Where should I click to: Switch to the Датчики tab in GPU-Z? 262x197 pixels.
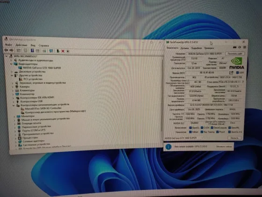pos(184,48)
